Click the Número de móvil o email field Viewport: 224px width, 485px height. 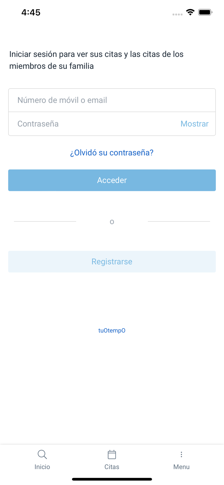tap(112, 100)
